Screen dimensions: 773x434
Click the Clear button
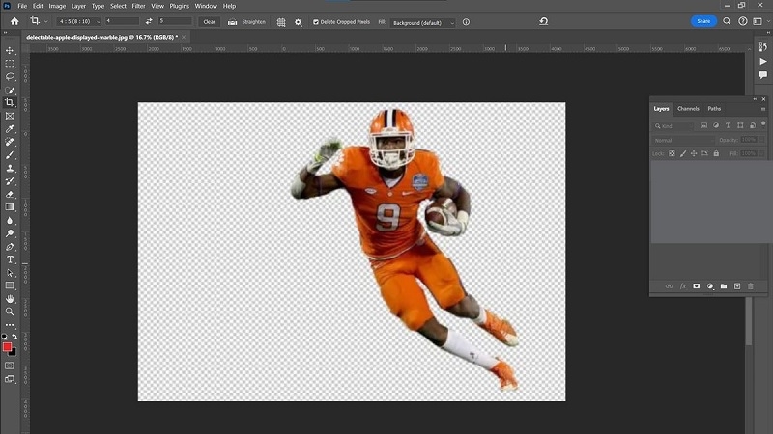(209, 21)
